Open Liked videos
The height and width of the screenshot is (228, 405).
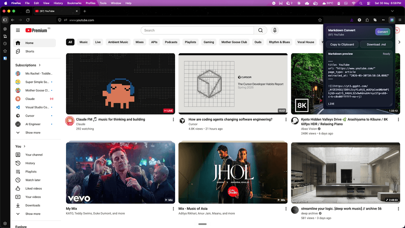tap(34, 189)
